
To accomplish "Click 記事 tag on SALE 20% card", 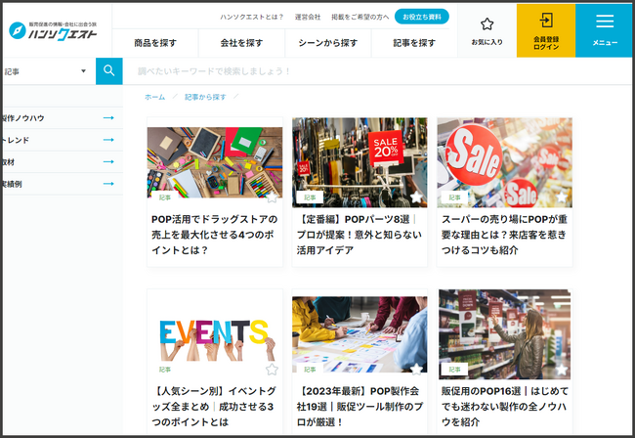I will tap(310, 198).
